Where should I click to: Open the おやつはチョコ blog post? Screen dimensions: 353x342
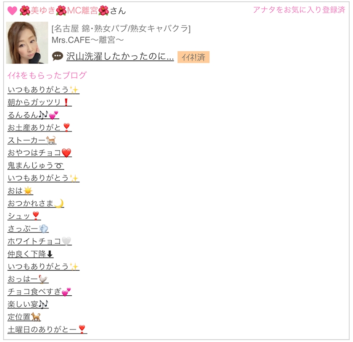(40, 153)
